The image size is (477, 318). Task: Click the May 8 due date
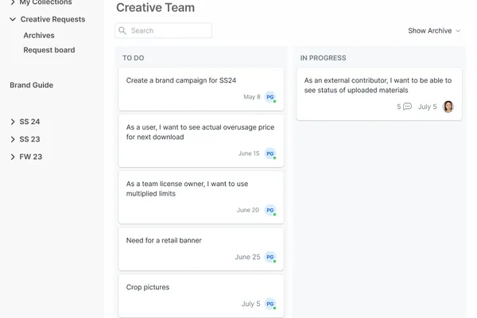252,97
